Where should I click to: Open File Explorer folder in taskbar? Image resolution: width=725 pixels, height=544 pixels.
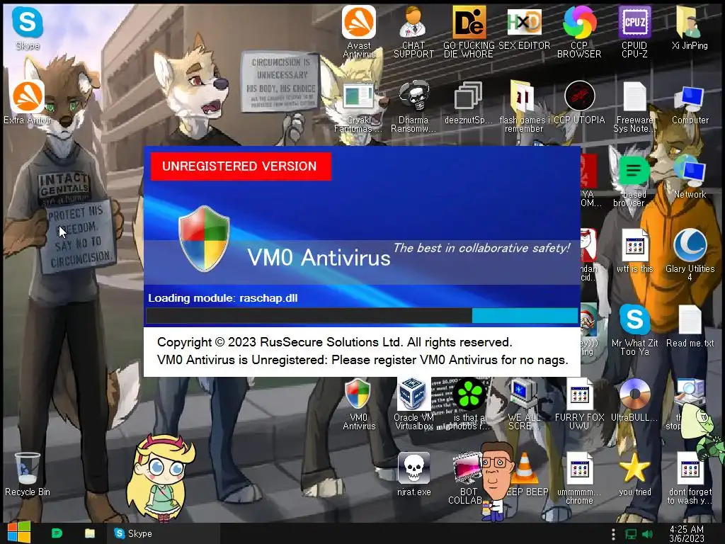(90, 533)
